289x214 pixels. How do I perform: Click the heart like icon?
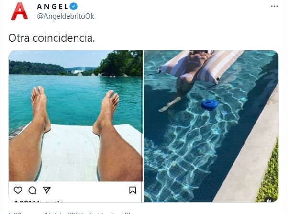18,190
